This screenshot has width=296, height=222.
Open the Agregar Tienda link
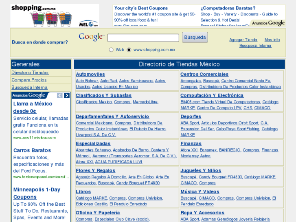pos(243,40)
